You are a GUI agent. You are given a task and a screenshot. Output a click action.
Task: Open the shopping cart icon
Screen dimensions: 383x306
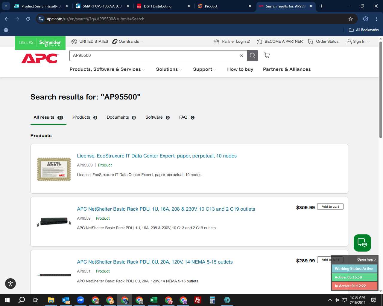click(267, 55)
